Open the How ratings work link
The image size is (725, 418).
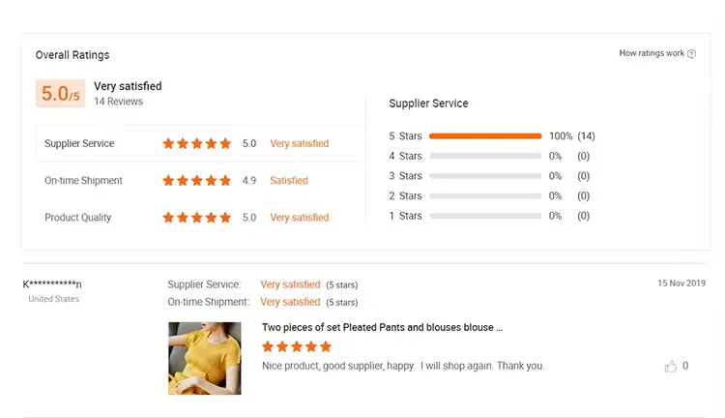point(652,53)
